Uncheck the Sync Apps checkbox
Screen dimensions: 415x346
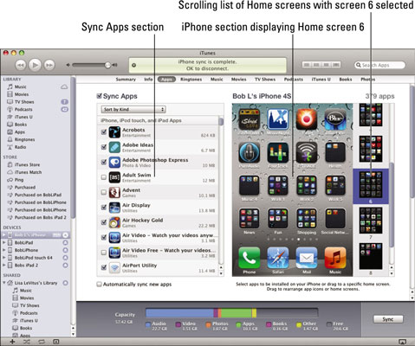coord(100,96)
